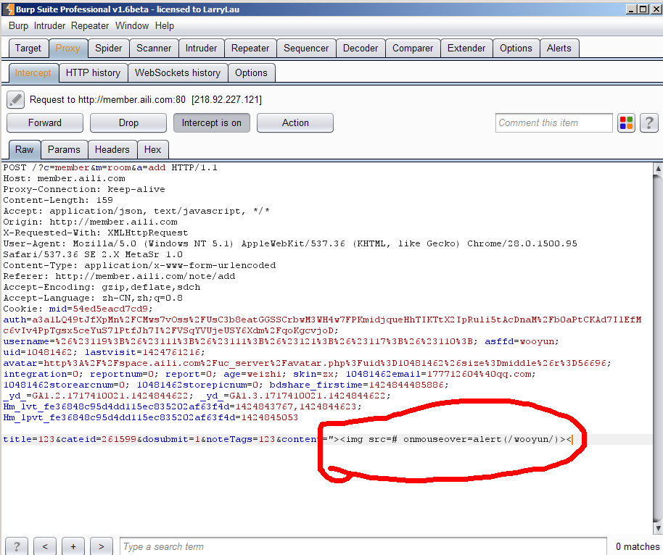The width and height of the screenshot is (663, 555).
Task: Open the Help menu
Action: (165, 26)
